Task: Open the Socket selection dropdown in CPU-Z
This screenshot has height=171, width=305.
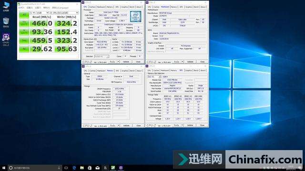Action: (102, 57)
